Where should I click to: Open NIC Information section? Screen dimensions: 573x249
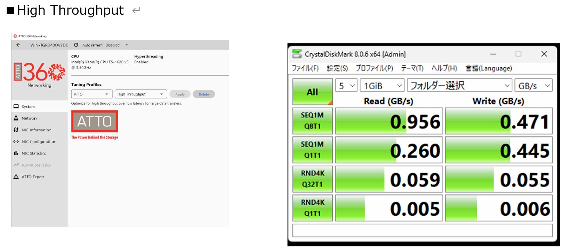(x=39, y=130)
